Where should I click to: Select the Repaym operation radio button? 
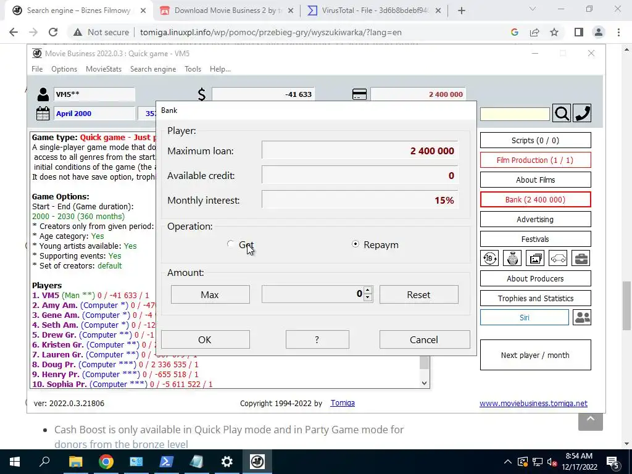(355, 244)
